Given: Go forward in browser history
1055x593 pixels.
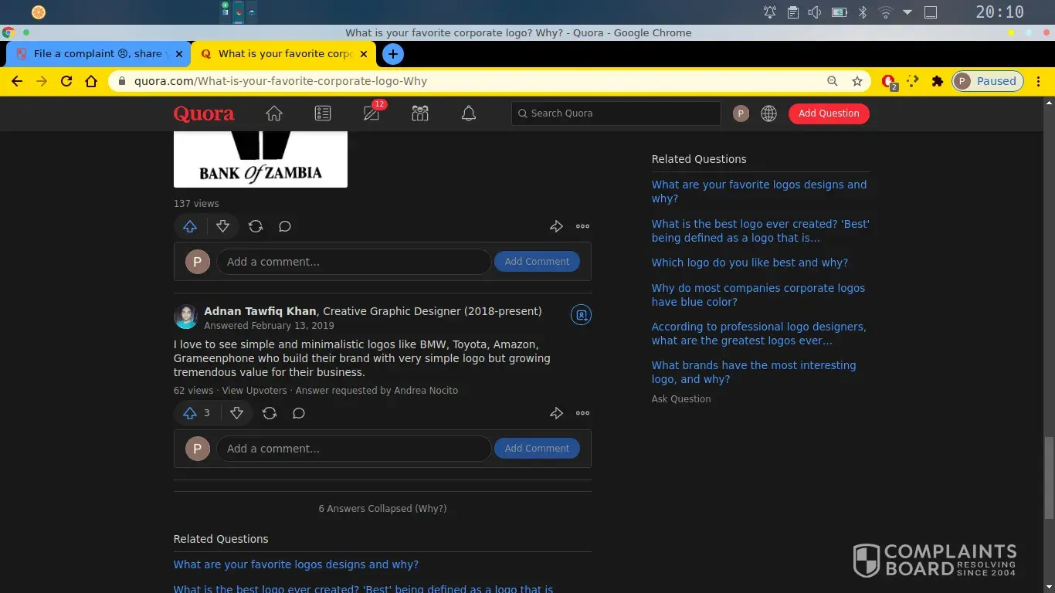Looking at the screenshot, I should [x=42, y=81].
